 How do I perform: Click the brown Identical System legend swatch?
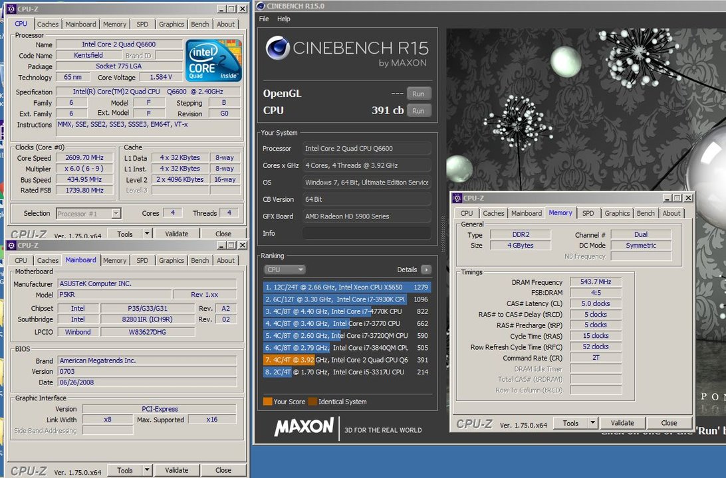coord(312,401)
